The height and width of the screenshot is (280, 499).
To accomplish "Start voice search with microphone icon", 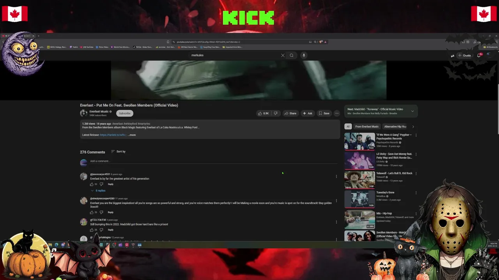I will (x=304, y=55).
